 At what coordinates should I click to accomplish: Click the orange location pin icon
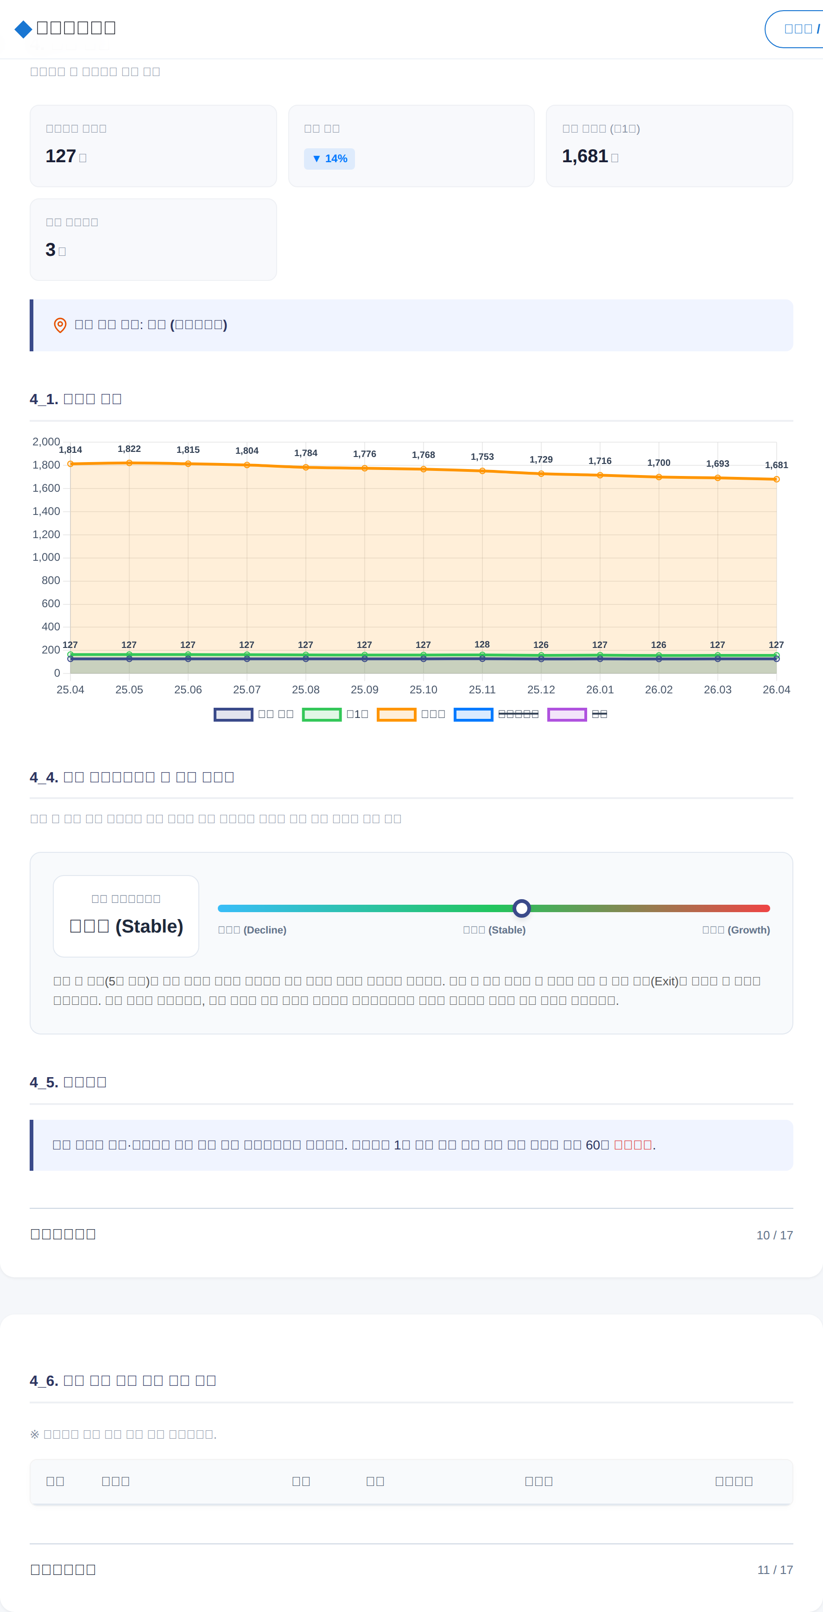pyautogui.click(x=60, y=325)
